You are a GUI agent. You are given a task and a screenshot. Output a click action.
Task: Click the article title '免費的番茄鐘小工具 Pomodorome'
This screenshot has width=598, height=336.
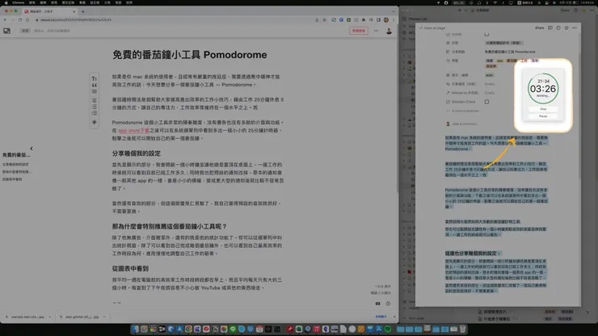[x=190, y=55]
